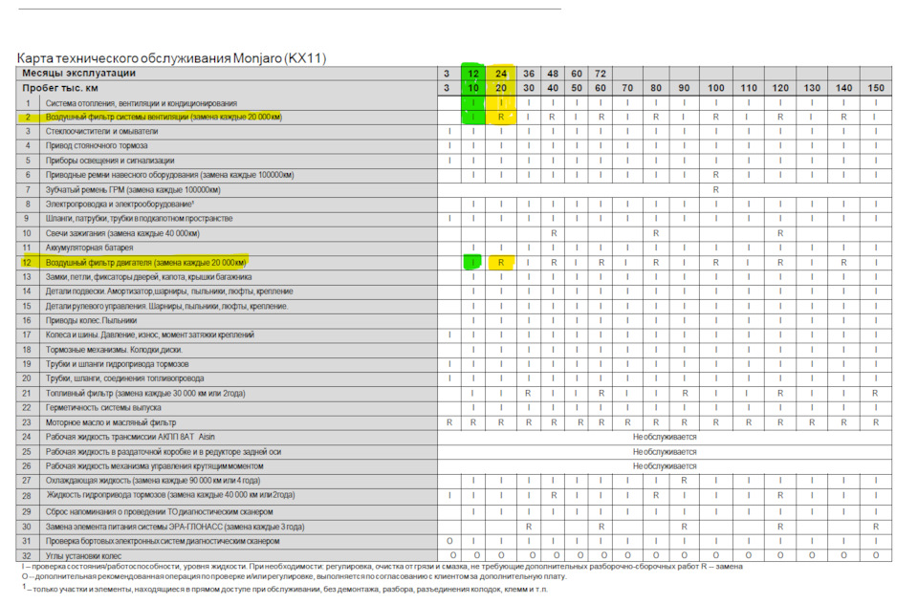Select the '140' mileage column header
The height and width of the screenshot is (604, 918).
point(843,88)
